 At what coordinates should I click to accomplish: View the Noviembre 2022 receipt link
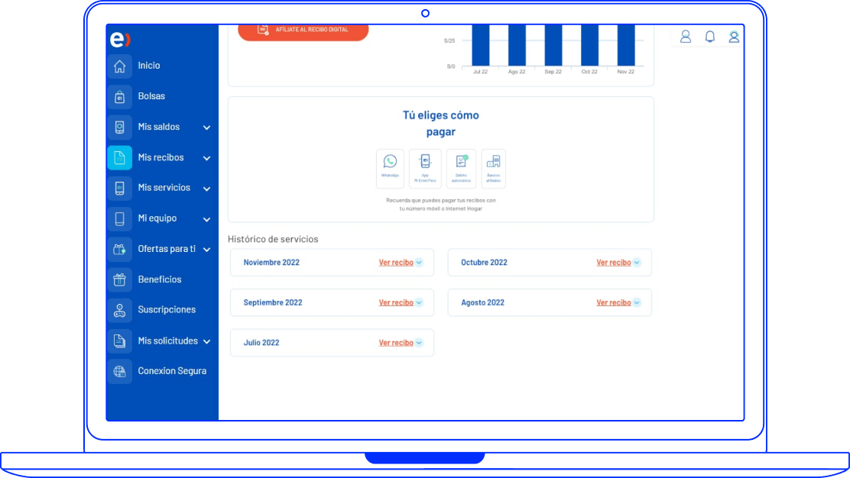396,263
